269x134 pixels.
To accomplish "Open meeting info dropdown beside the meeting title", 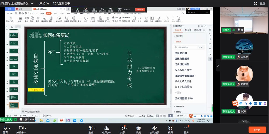I will pyautogui.click(x=32, y=3).
